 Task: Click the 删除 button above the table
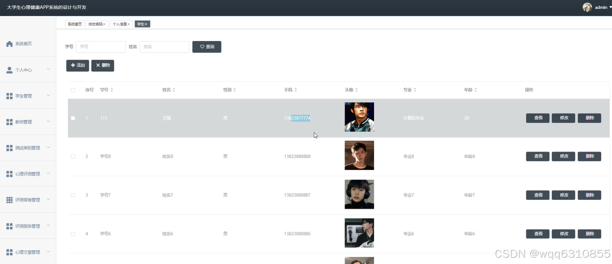[x=103, y=66]
